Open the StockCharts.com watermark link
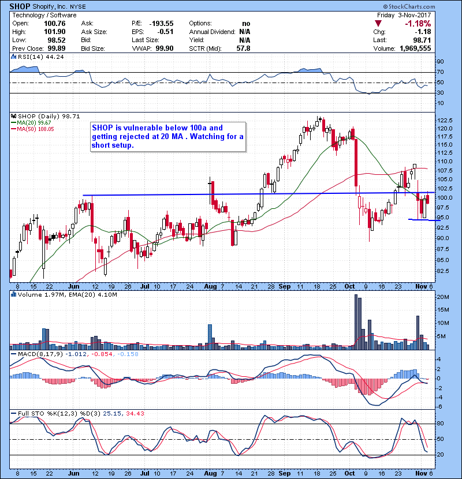462x479 pixels. click(426, 6)
